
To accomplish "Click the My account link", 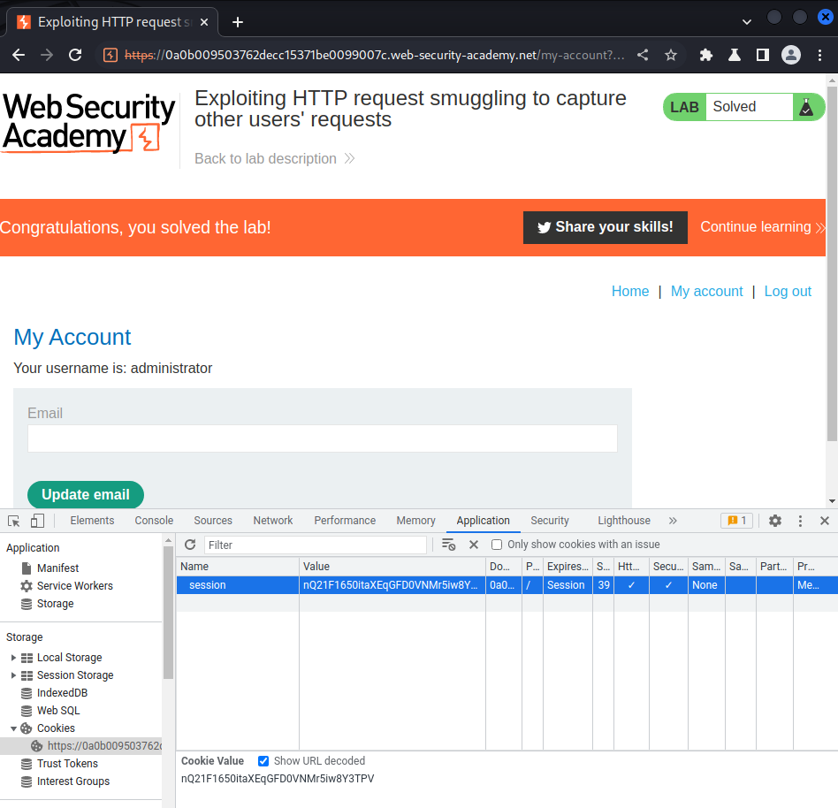I will [706, 291].
